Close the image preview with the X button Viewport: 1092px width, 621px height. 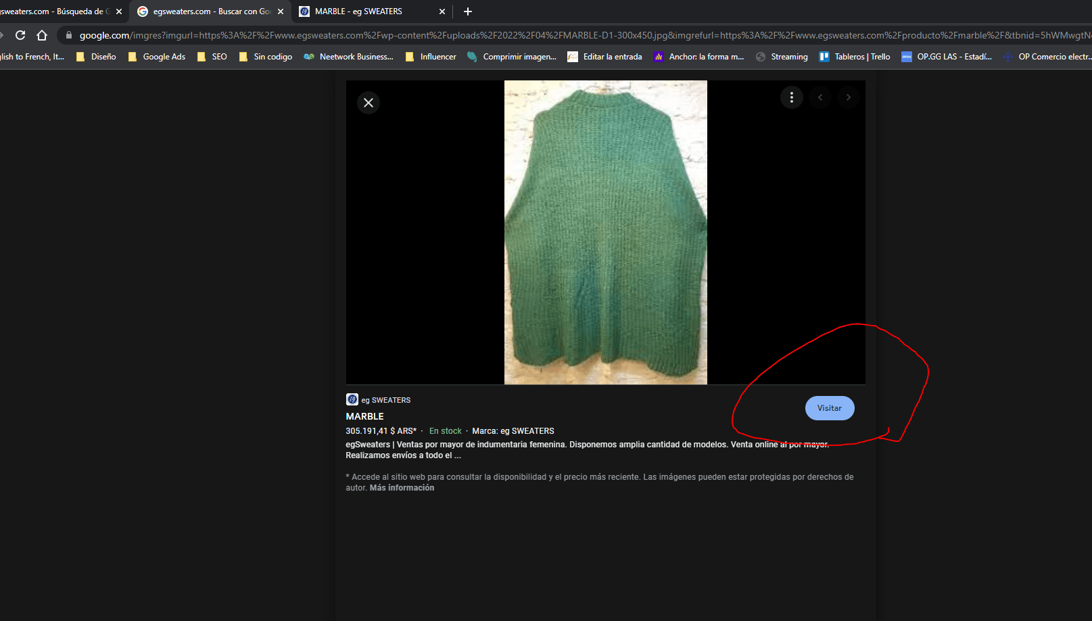pyautogui.click(x=369, y=103)
